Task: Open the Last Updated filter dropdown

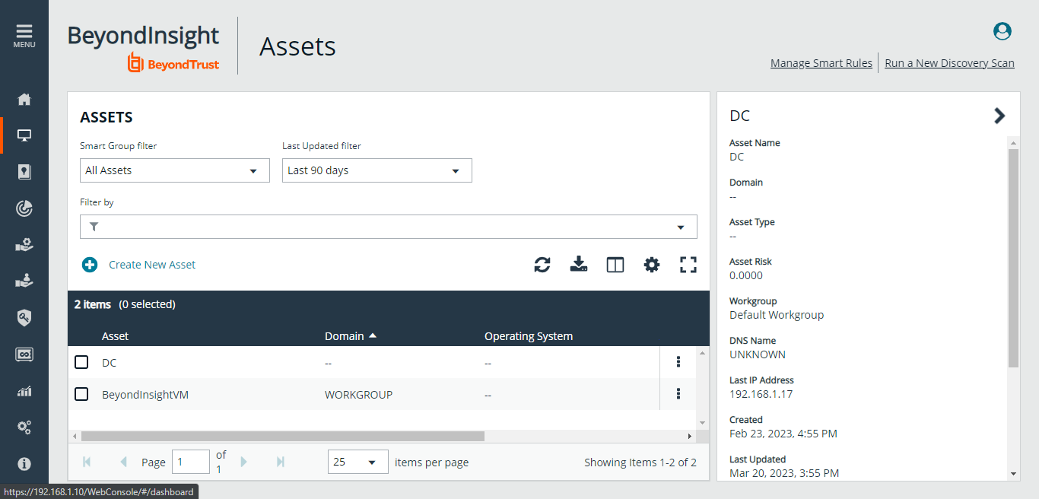Action: (377, 170)
